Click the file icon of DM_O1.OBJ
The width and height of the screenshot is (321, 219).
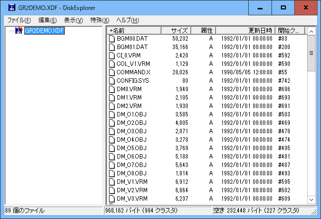point(112,114)
